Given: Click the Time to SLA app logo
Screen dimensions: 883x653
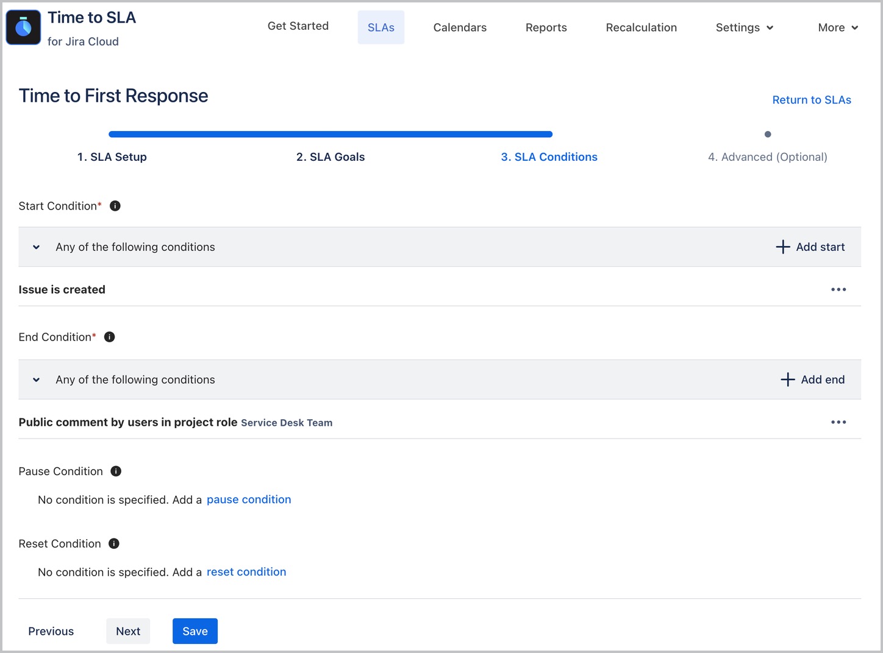Looking at the screenshot, I should pos(23,27).
